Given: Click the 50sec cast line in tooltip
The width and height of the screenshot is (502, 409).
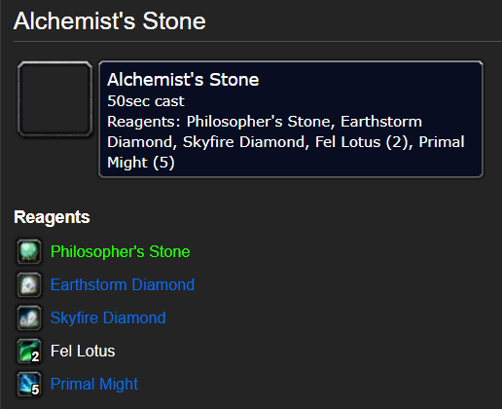Looking at the screenshot, I should [146, 101].
